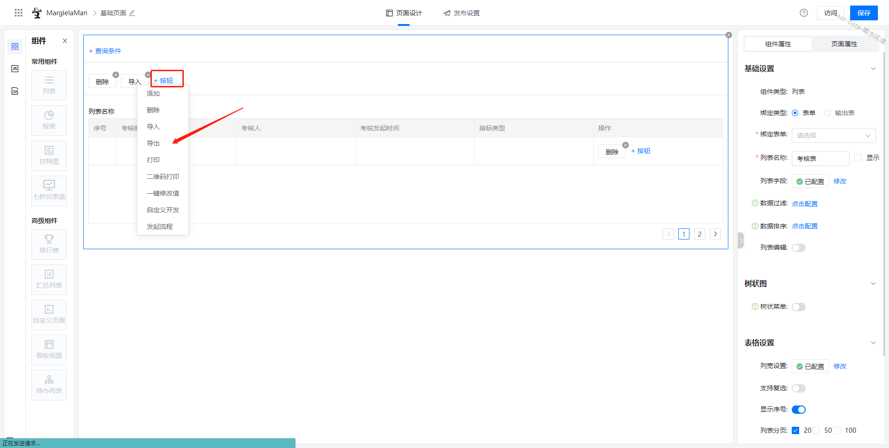Toggle the 支持复选 switch
Viewport: 889px width, 448px height.
[x=799, y=388]
